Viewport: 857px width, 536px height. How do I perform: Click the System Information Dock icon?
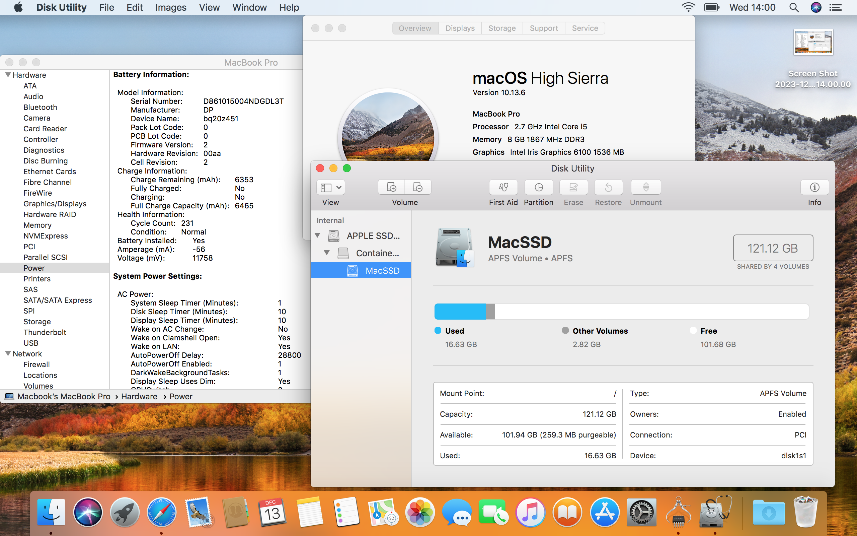tap(678, 512)
